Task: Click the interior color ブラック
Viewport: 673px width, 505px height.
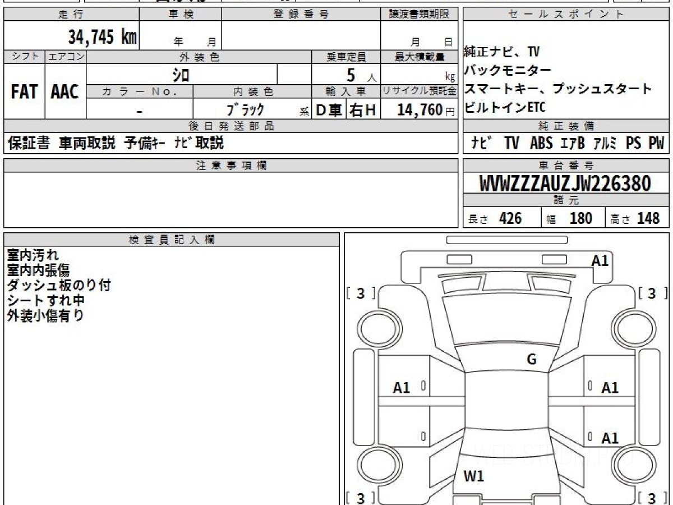Action: [245, 110]
